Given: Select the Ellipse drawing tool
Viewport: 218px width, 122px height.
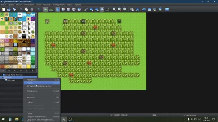Looking at the screenshot, I should [97, 9].
